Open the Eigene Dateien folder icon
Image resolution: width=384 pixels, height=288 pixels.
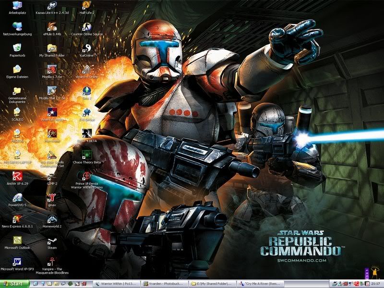17,72
